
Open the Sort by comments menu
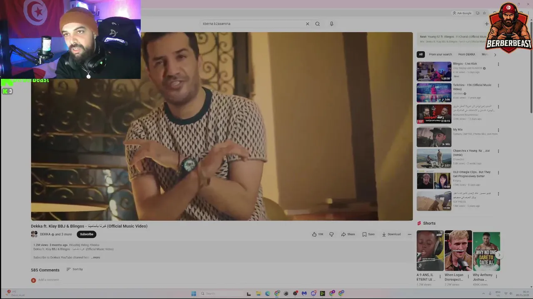[75, 270]
